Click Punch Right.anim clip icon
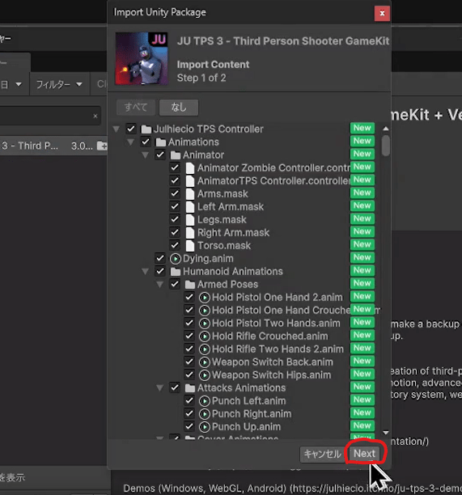 tap(205, 414)
